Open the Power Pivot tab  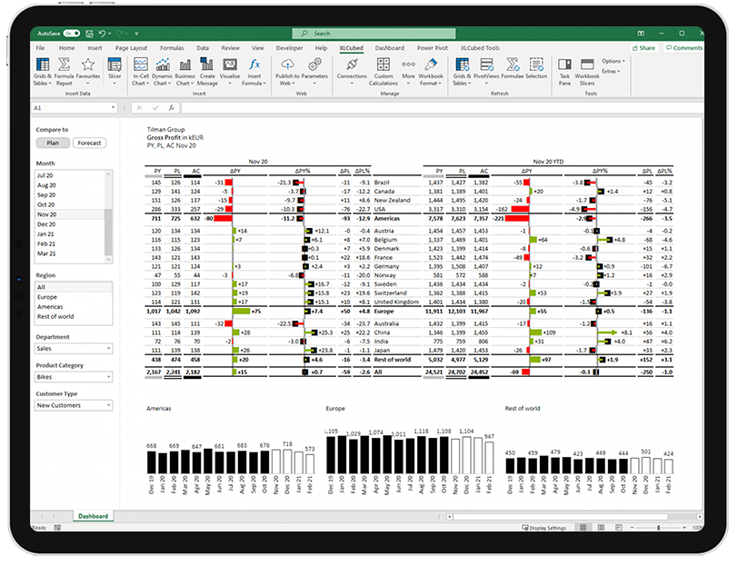(x=432, y=48)
